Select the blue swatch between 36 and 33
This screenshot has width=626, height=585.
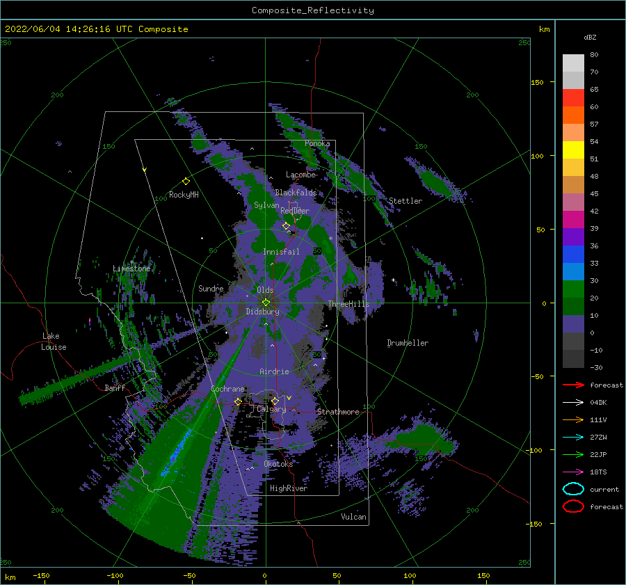pos(573,254)
